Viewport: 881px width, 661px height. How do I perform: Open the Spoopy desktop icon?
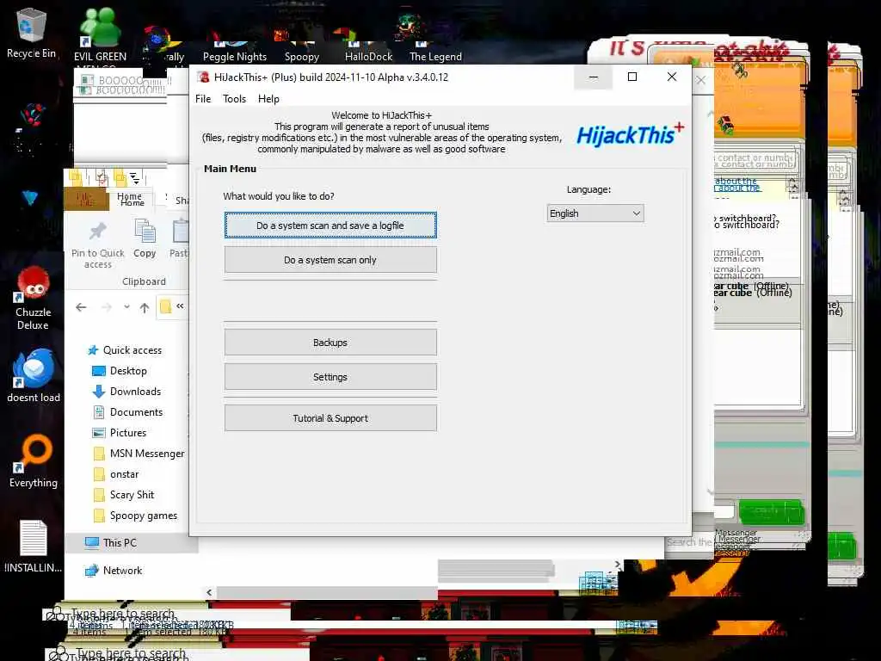tap(301, 49)
